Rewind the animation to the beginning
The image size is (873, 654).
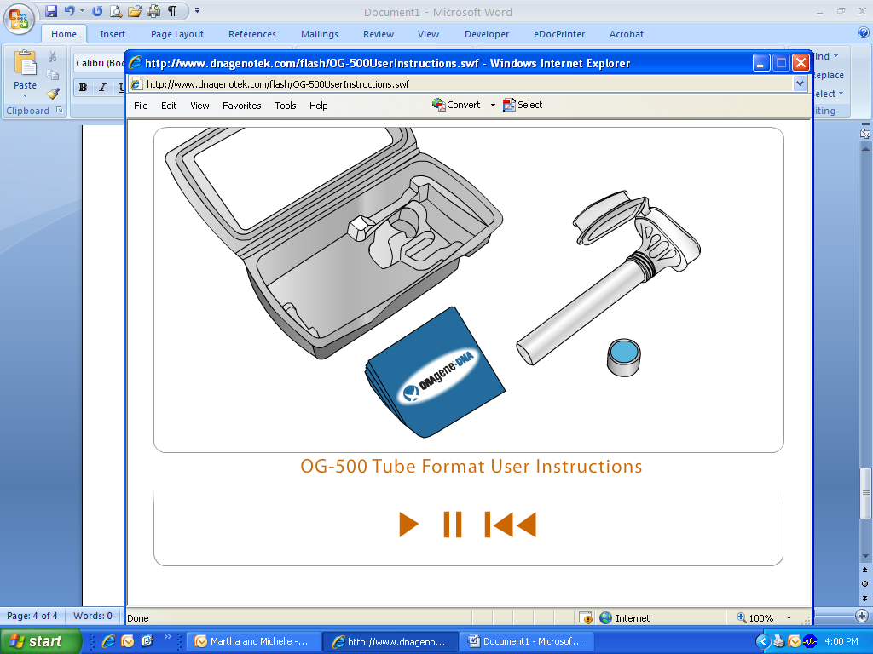click(511, 525)
